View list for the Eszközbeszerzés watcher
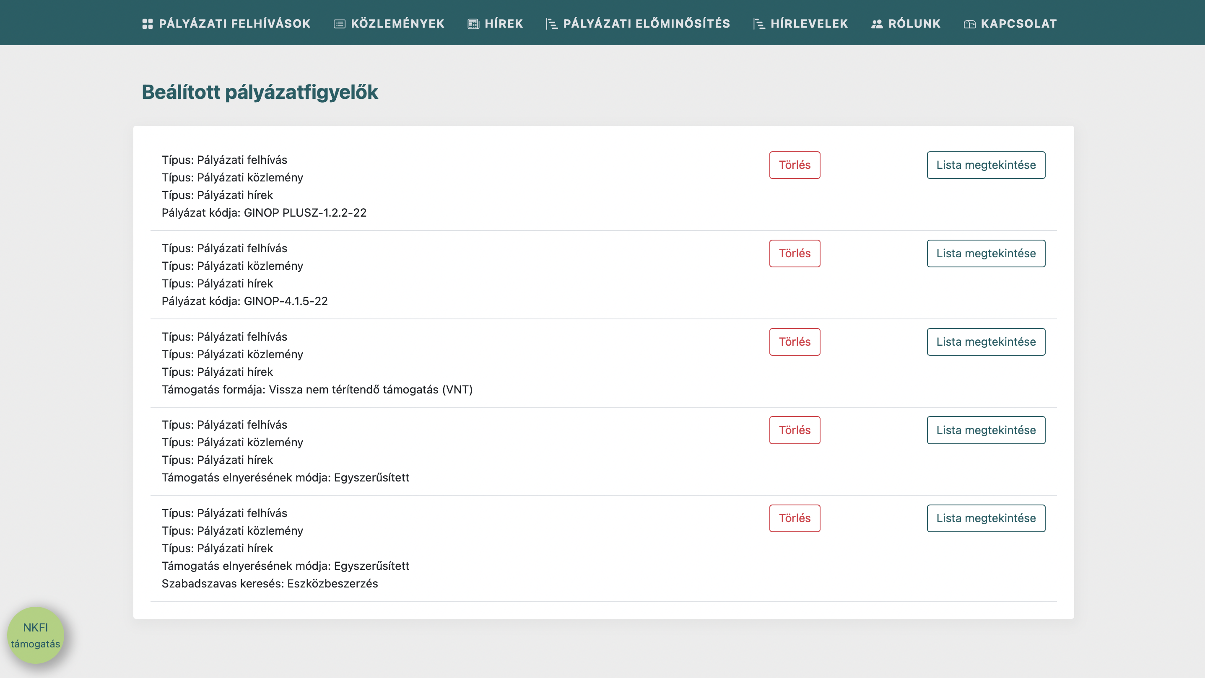This screenshot has height=678, width=1205. (986, 518)
